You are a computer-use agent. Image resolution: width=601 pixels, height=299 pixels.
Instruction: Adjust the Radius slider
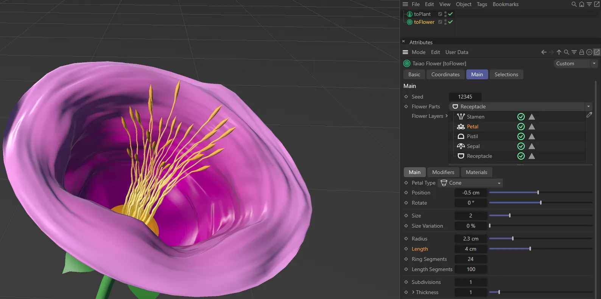pyautogui.click(x=540, y=239)
